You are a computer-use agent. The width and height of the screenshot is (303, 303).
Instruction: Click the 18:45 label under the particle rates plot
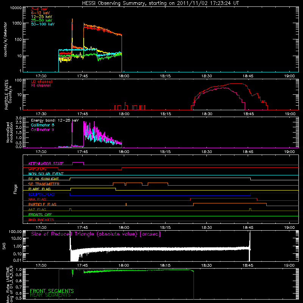point(248,114)
